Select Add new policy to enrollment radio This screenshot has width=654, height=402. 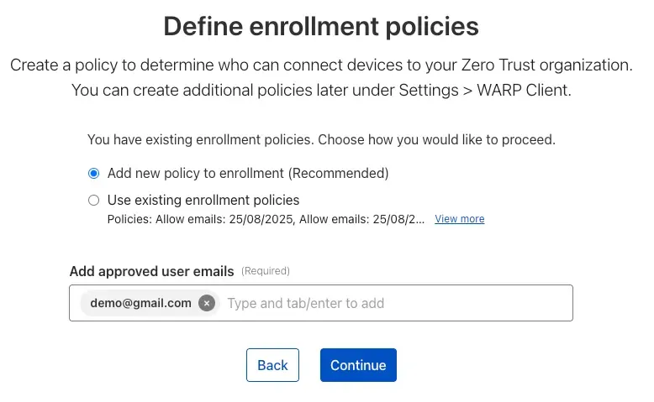93,174
